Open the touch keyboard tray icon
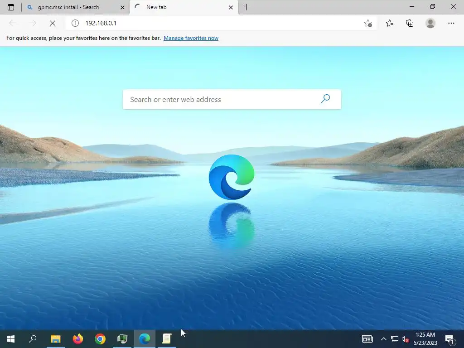 (367, 339)
